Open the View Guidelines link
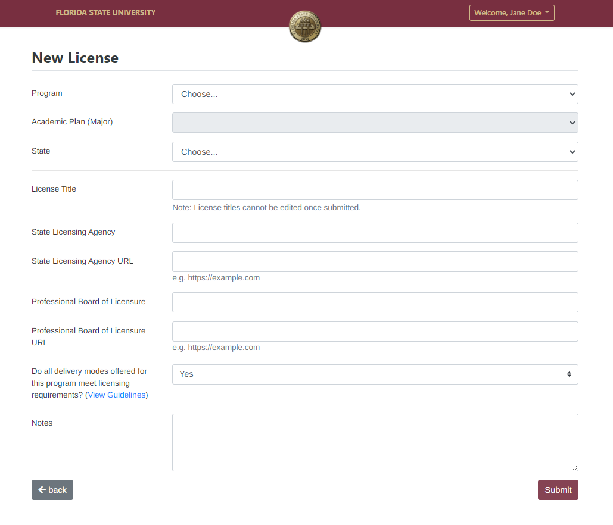Viewport: 613px width, 525px height. point(116,395)
